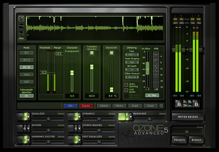Image resolution: width=219 pixels, height=152 pixels.
Task: Click the output gain lock icon
Action: (196, 104)
